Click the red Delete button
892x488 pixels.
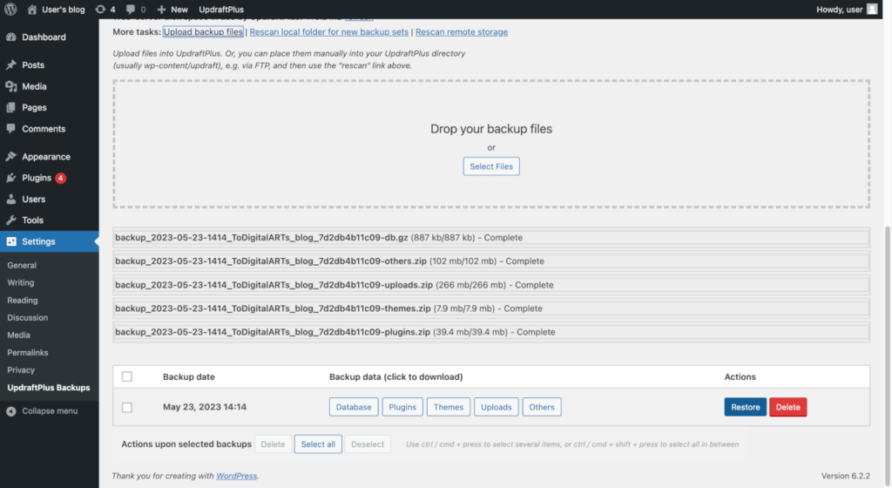coord(787,407)
